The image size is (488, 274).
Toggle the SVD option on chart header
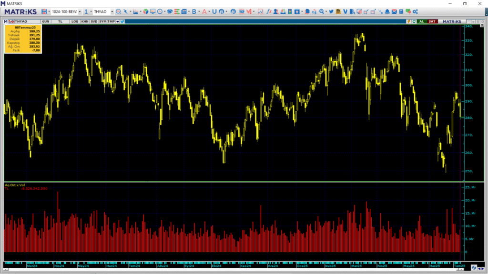click(x=94, y=21)
